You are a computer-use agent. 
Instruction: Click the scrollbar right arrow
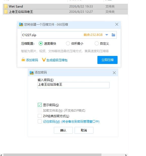[x=126, y=155]
